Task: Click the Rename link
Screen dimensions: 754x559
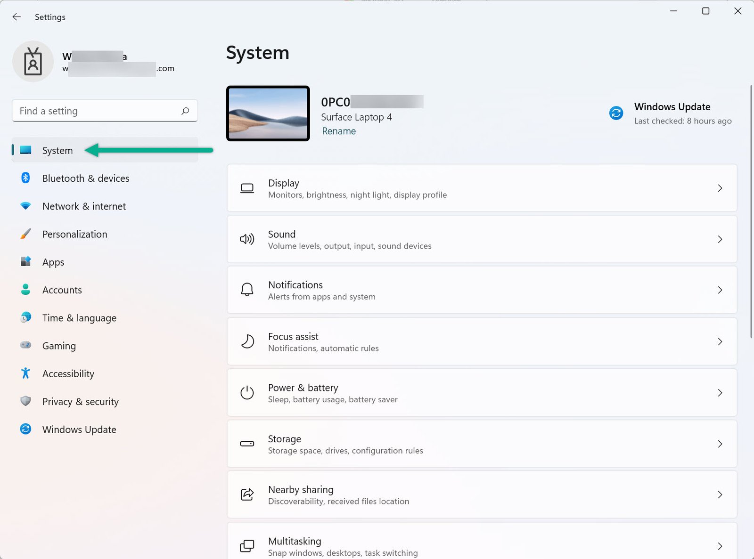Action: pos(339,131)
